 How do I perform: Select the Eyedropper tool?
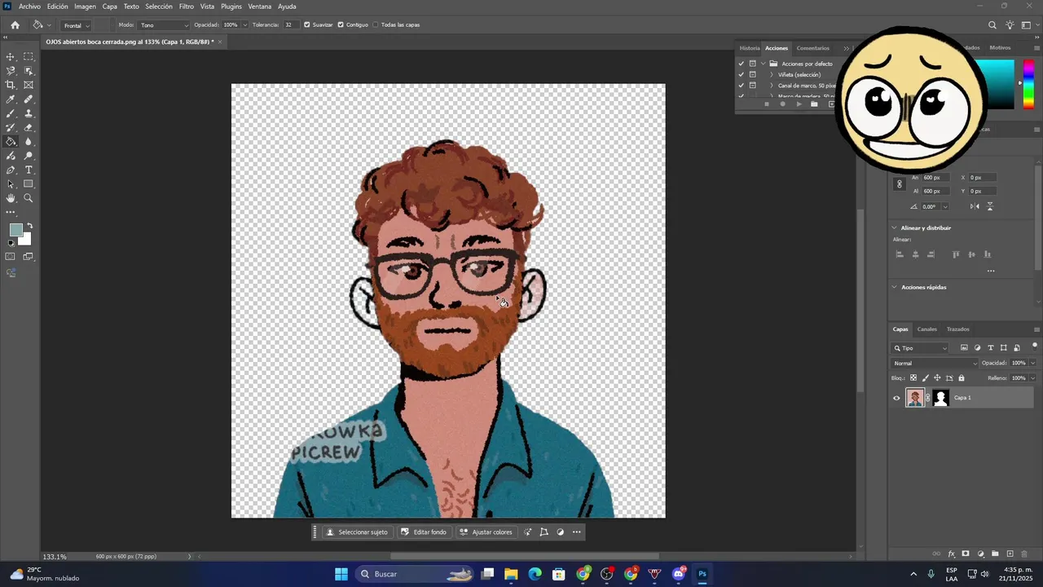[x=11, y=99]
